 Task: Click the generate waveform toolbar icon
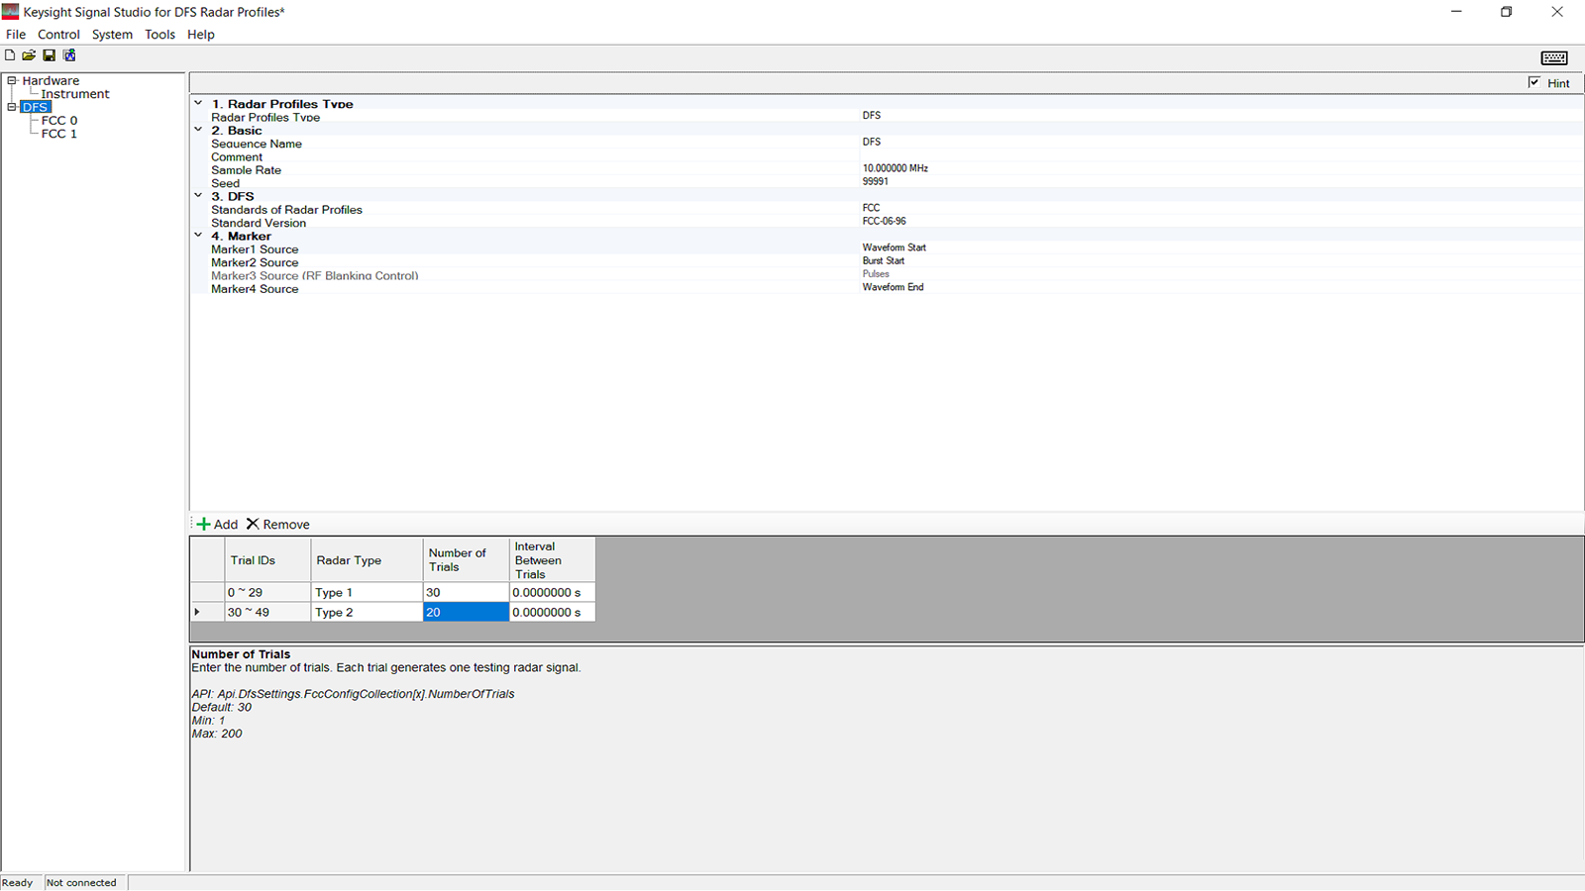[69, 55]
